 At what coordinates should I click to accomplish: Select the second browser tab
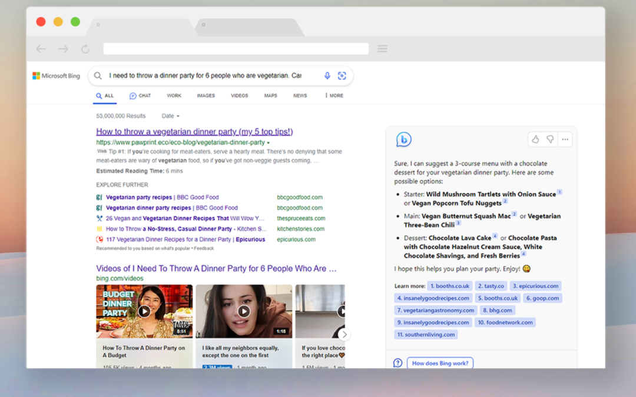point(250,27)
